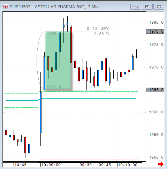
Task: Select the gray dashed line near 1955
Action: [71, 133]
